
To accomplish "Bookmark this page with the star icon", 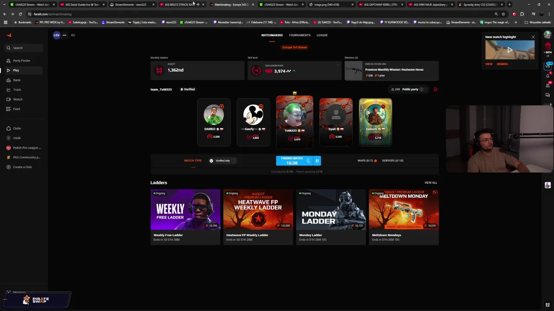I will [x=503, y=14].
